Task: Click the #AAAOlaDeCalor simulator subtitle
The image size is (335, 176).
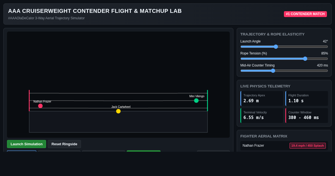Action: tap(46, 18)
